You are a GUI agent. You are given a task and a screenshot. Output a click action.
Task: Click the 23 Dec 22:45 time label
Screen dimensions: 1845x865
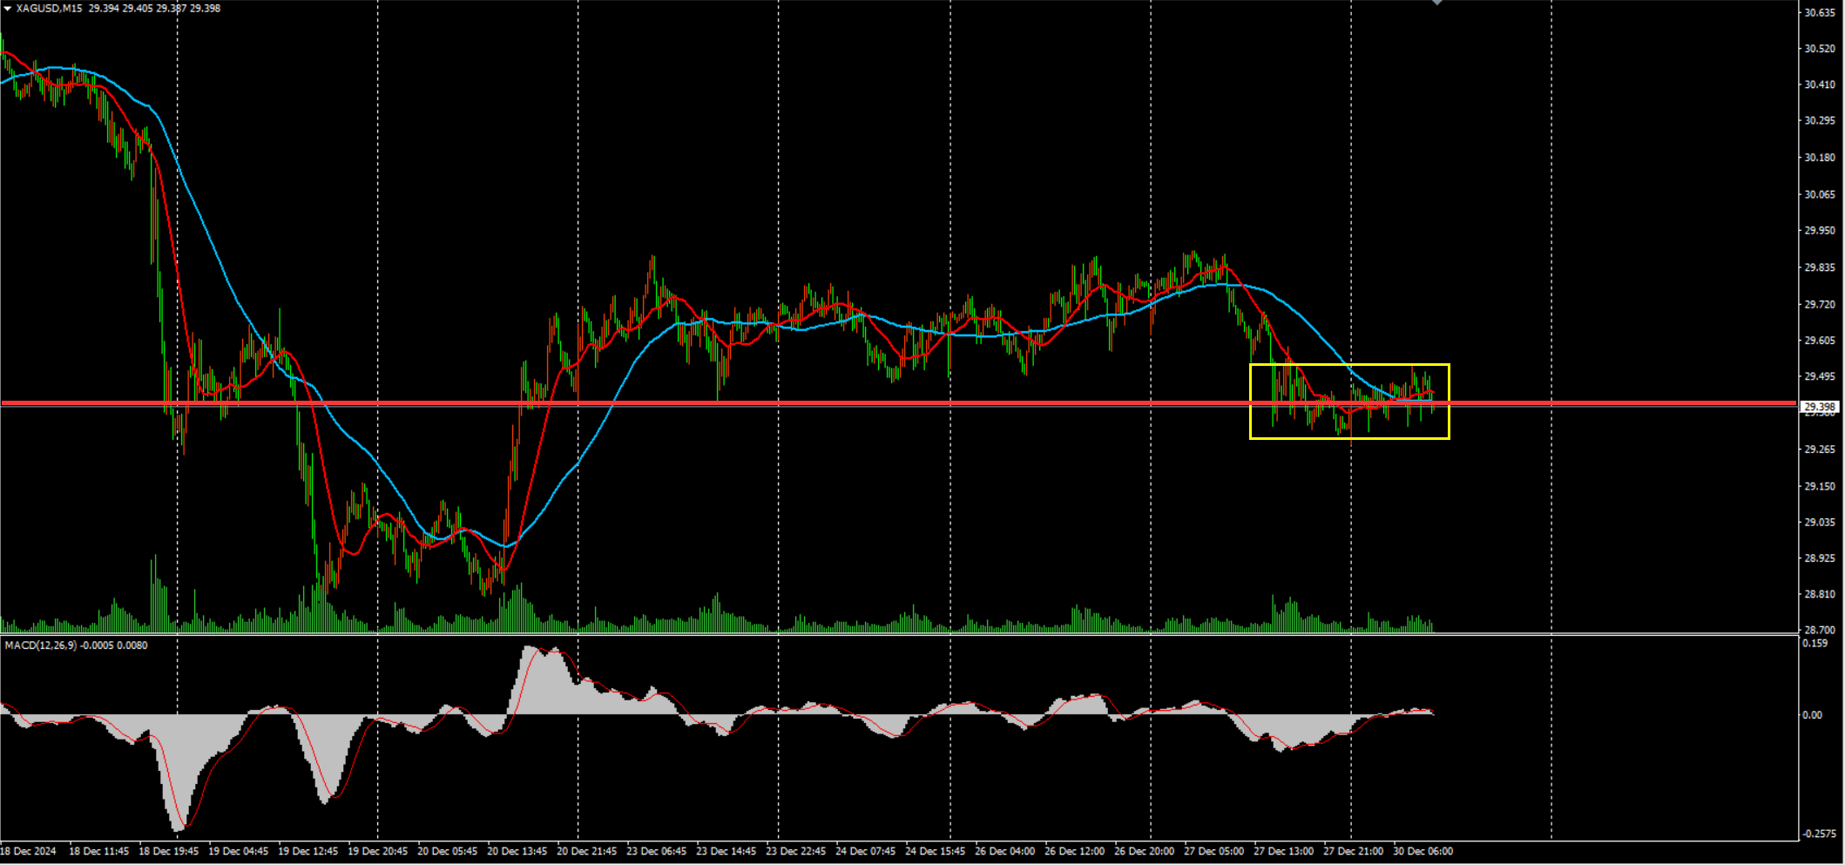pyautogui.click(x=795, y=852)
